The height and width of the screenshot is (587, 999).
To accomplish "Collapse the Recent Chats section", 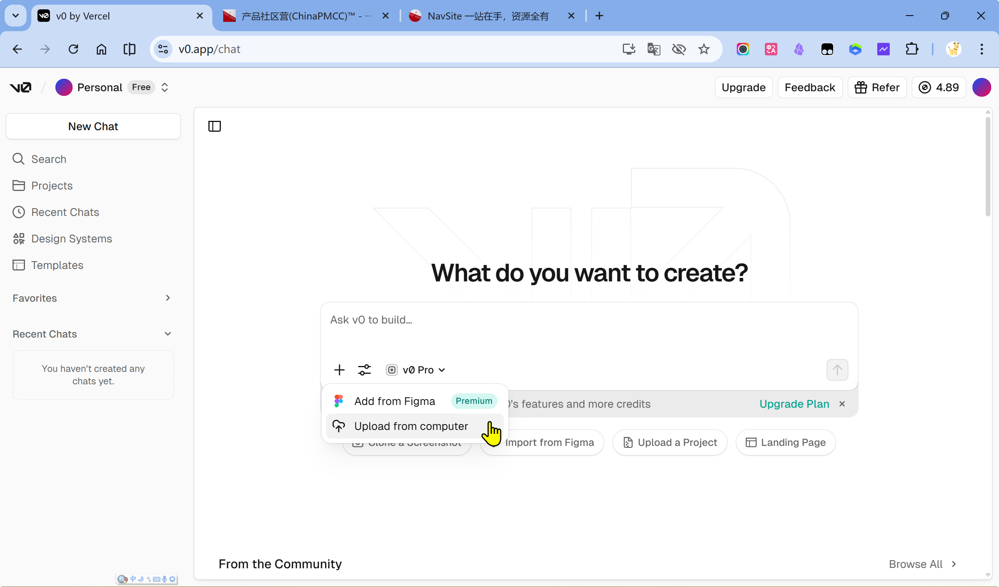I will pos(168,334).
